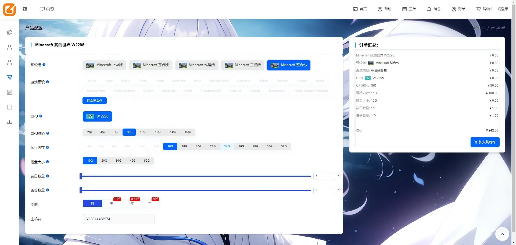Click the 端口数量 number input
The height and width of the screenshot is (245, 516).
click(324, 176)
